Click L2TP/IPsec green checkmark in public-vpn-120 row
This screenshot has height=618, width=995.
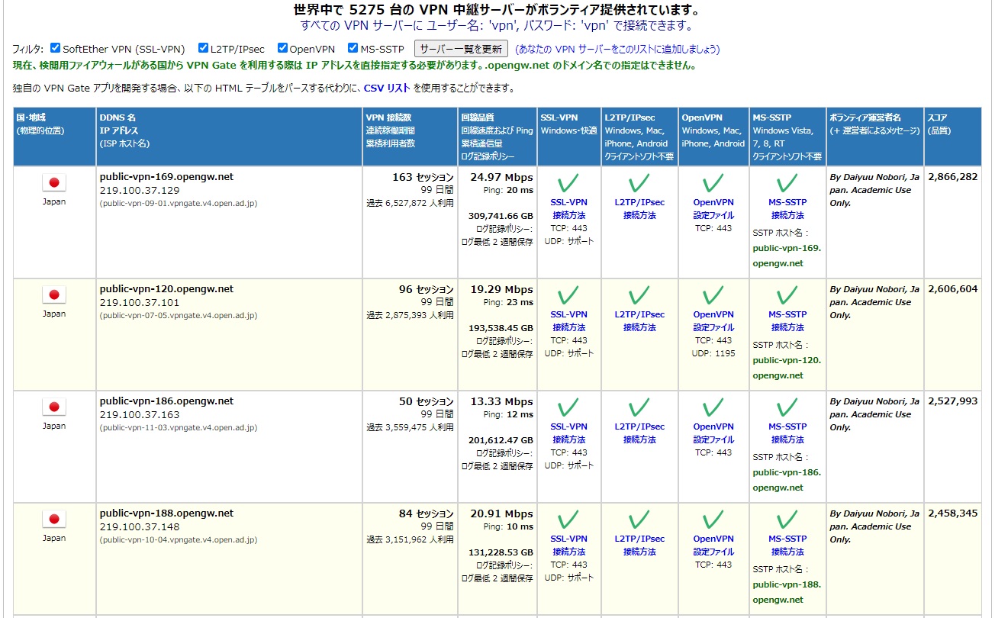pos(639,295)
